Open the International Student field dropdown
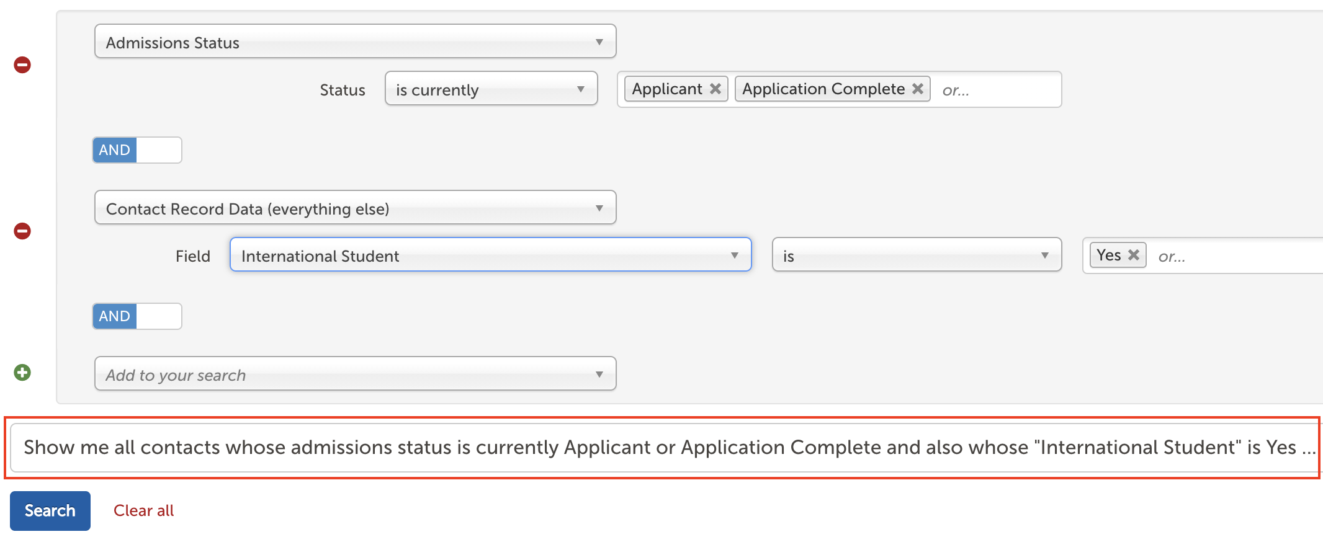The width and height of the screenshot is (1323, 542). click(x=490, y=255)
